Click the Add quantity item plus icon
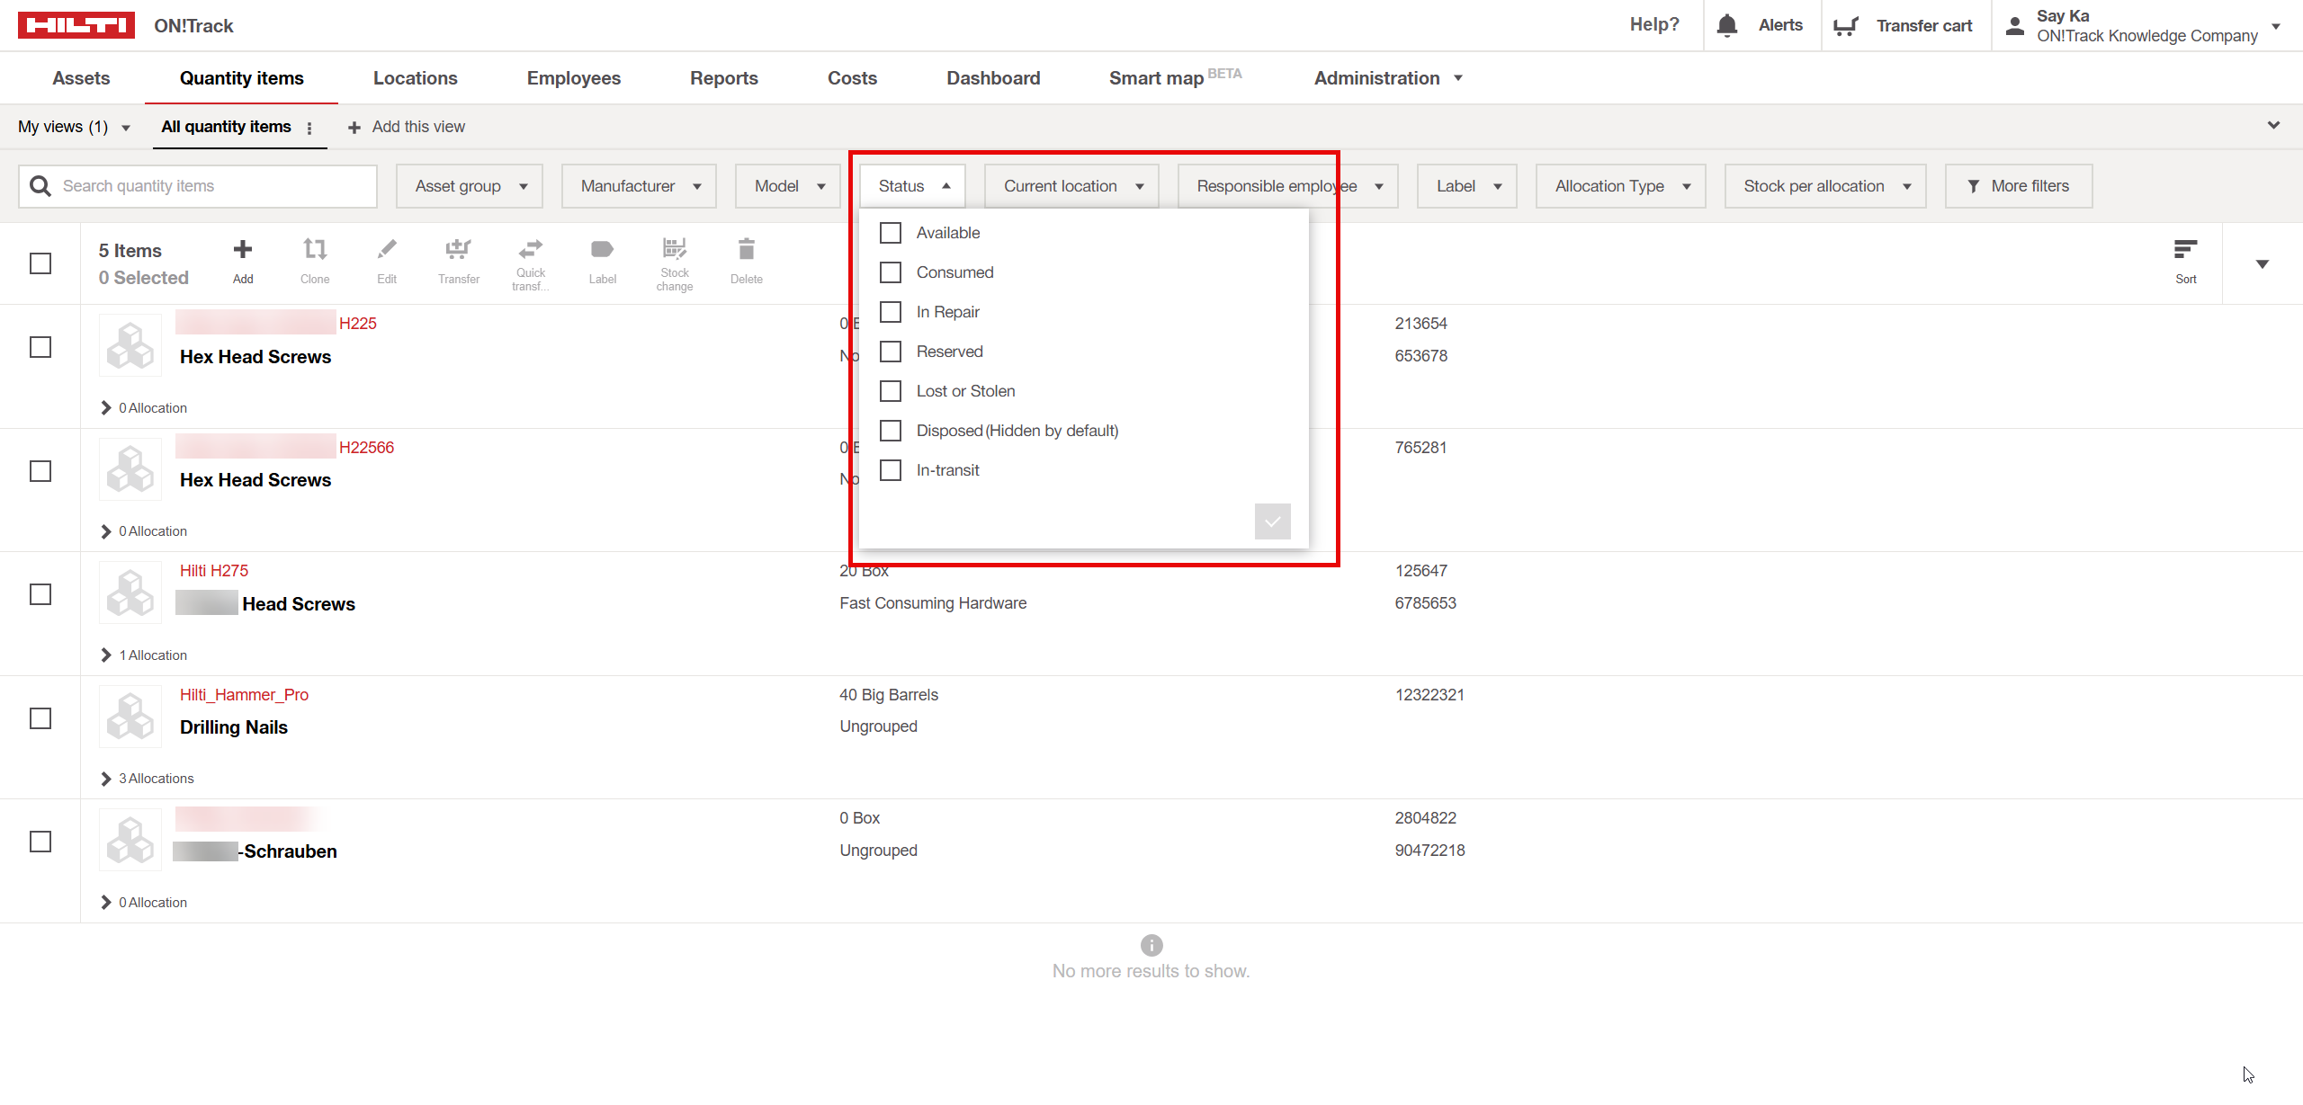 point(242,250)
